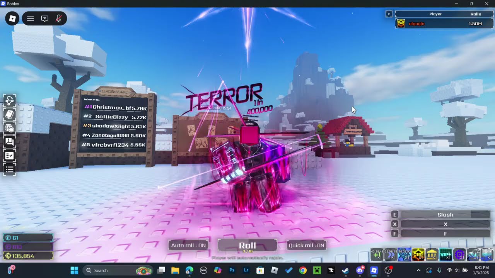Image resolution: width=495 pixels, height=278 pixels.
Task: Click shadowXlight #3 leaderboard entry
Action: click(114, 126)
